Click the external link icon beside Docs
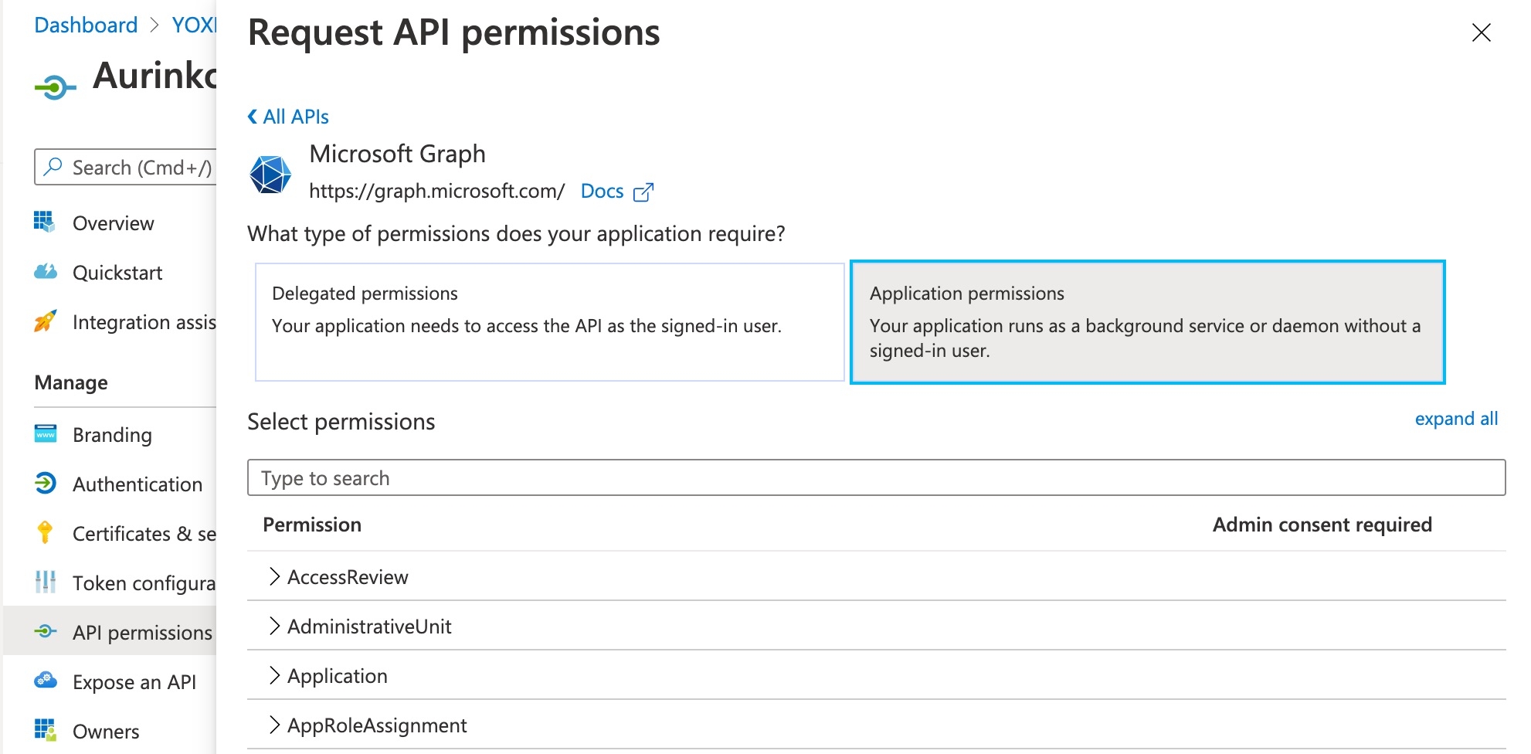The image size is (1531, 754). pyautogui.click(x=643, y=192)
